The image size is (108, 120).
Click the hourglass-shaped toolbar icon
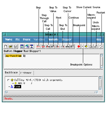(32, 46)
